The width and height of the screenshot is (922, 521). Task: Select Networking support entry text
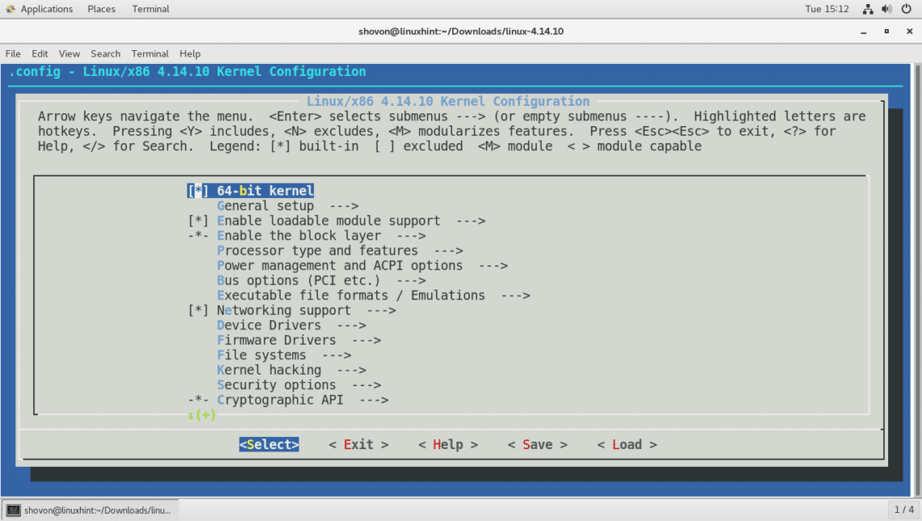pyautogui.click(x=283, y=310)
